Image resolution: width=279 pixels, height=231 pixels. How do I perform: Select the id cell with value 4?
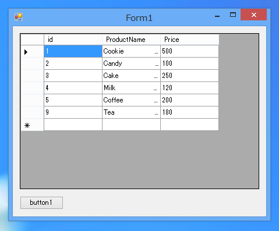pos(73,88)
